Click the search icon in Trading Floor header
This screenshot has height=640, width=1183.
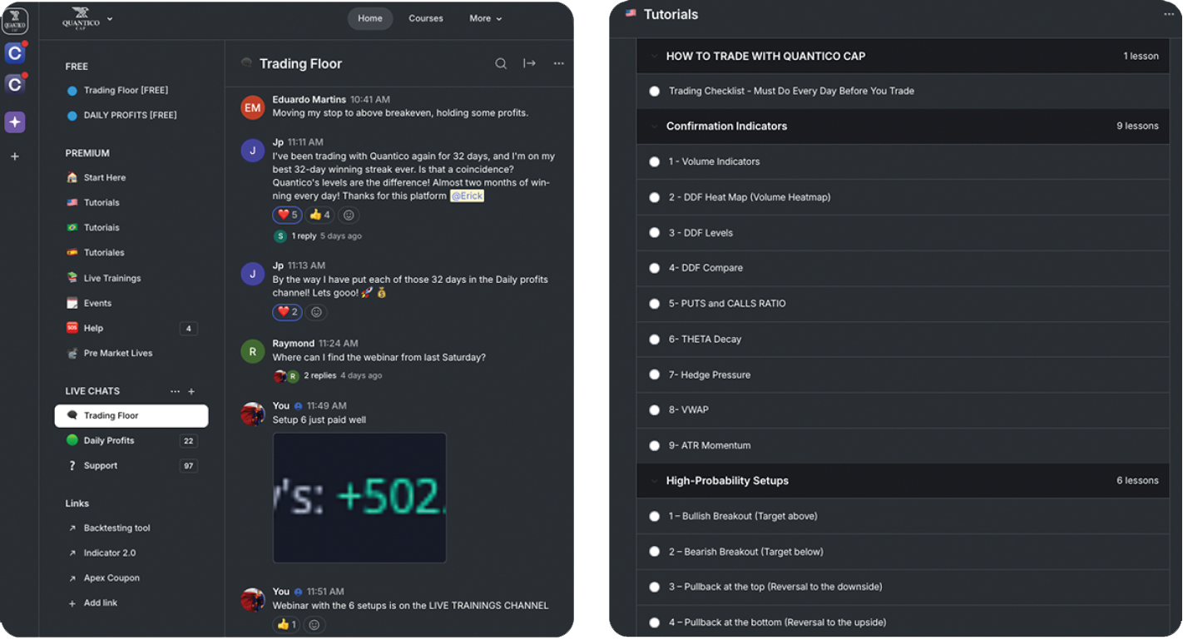click(501, 64)
